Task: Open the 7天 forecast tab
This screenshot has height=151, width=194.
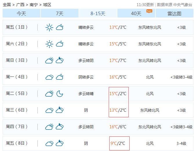Action: pyautogui.click(x=60, y=13)
